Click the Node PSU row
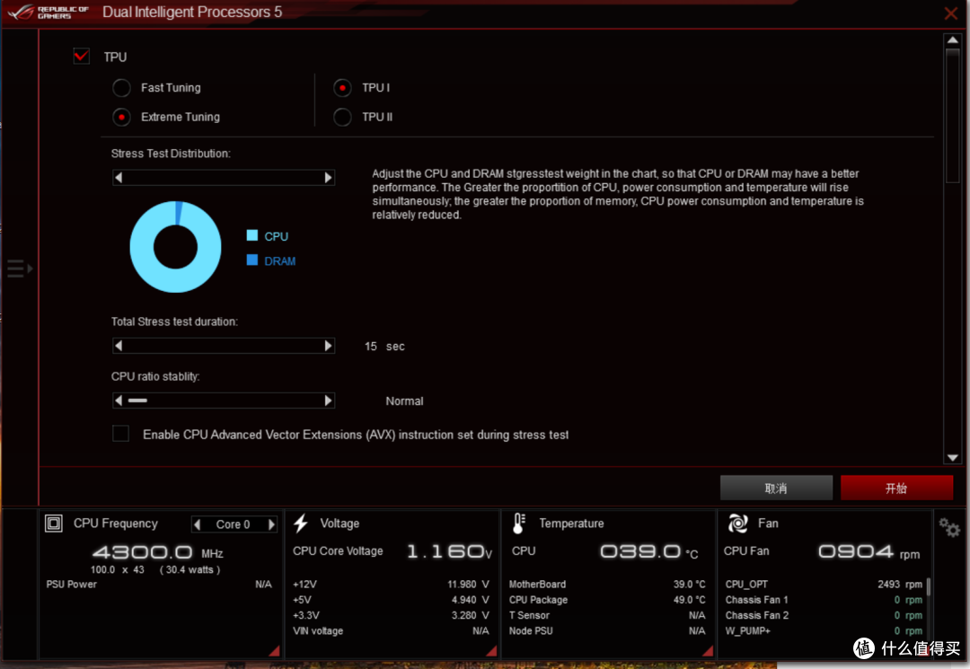 tap(607, 630)
